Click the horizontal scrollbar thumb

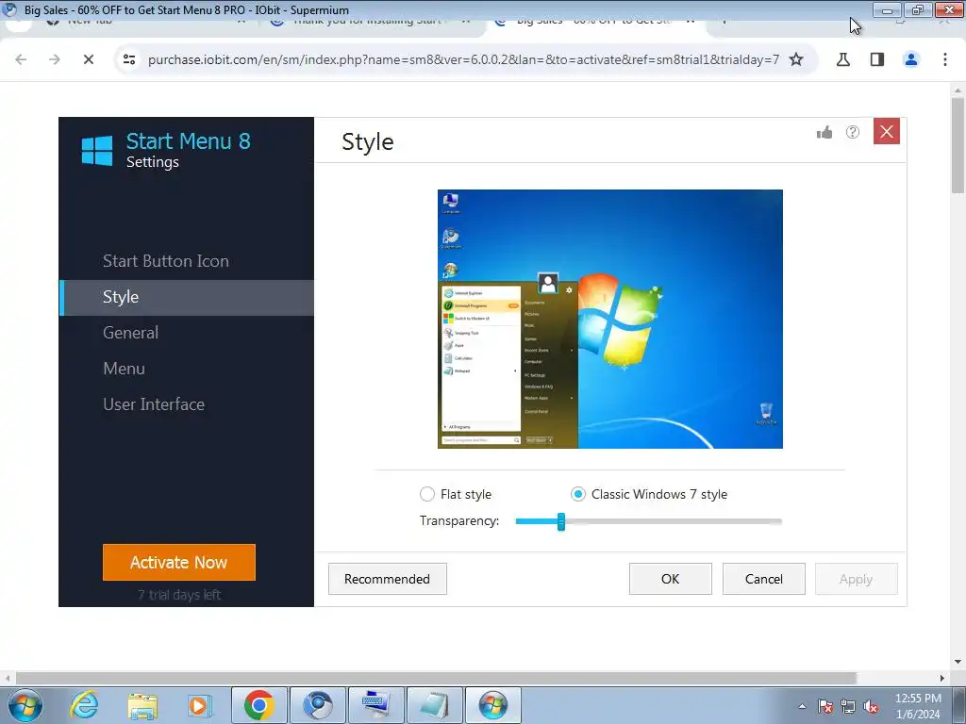click(x=436, y=678)
